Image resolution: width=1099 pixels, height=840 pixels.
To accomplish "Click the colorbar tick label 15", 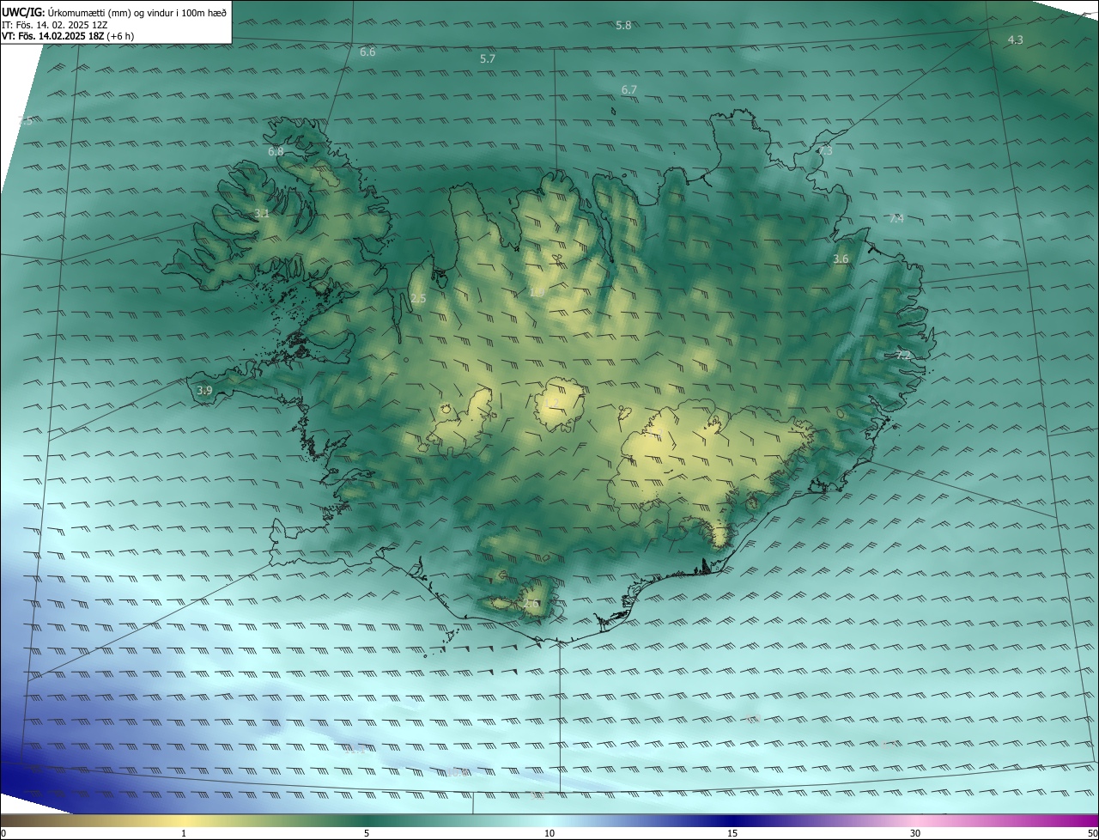I will point(732,834).
